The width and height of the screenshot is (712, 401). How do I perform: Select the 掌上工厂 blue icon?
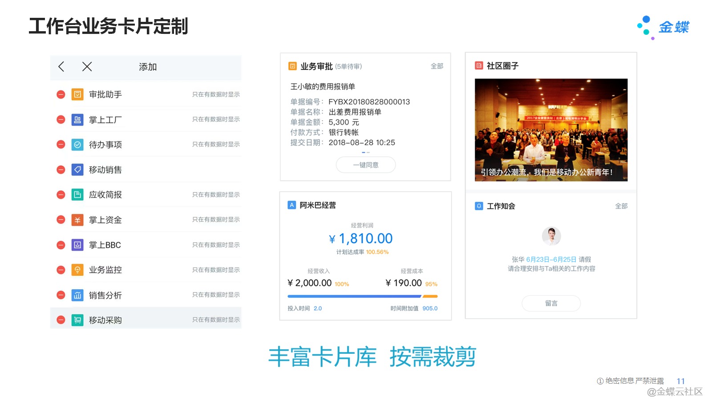tap(77, 119)
